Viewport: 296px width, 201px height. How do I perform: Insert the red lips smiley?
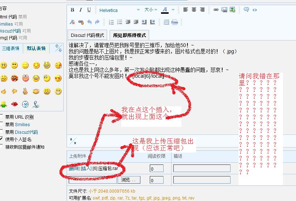point(14,104)
